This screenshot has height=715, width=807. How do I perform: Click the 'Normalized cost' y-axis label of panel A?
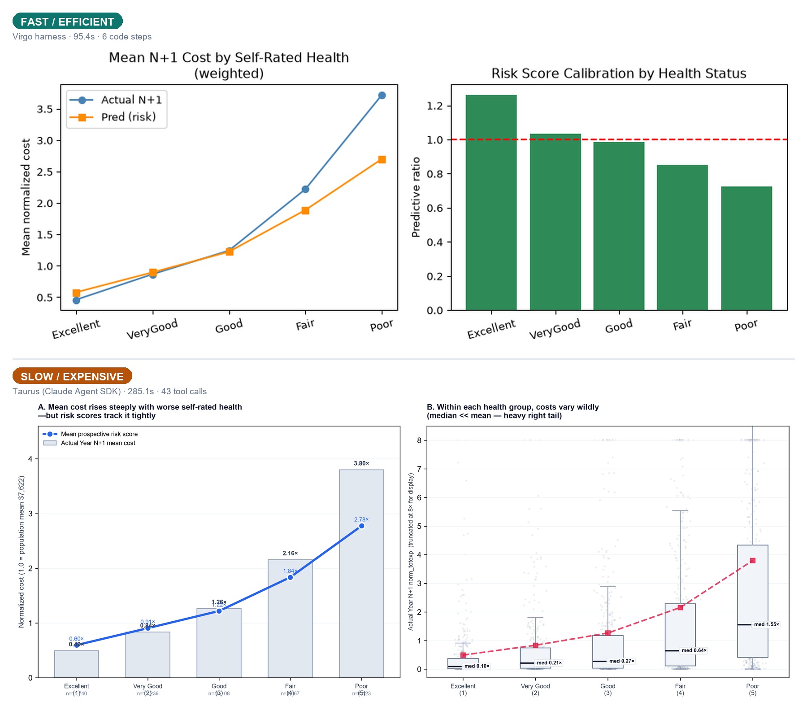point(21,552)
